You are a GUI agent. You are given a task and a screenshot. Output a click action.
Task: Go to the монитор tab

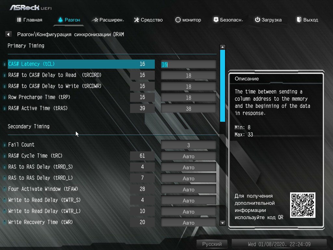tap(188, 20)
